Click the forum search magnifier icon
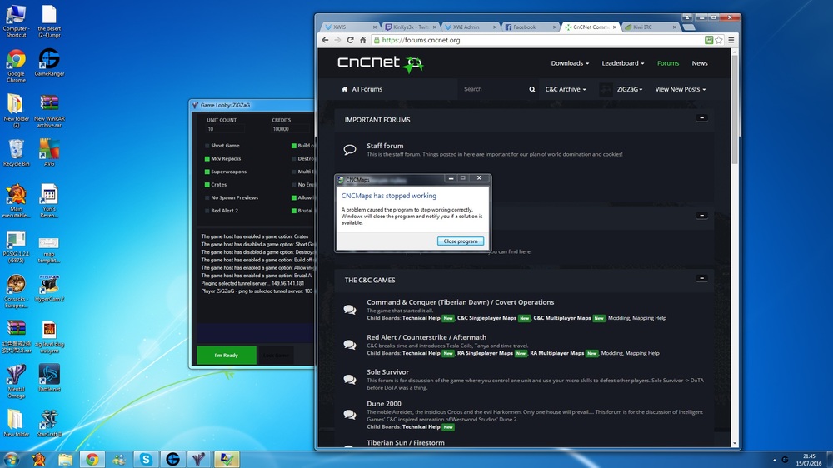Viewport: 833px width, 468px height. pyautogui.click(x=532, y=89)
